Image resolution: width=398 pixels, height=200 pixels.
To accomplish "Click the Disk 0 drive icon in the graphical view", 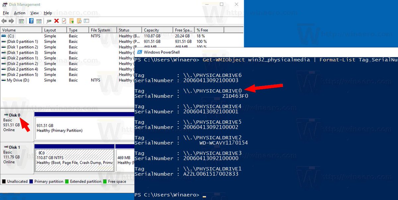I will tap(6, 115).
